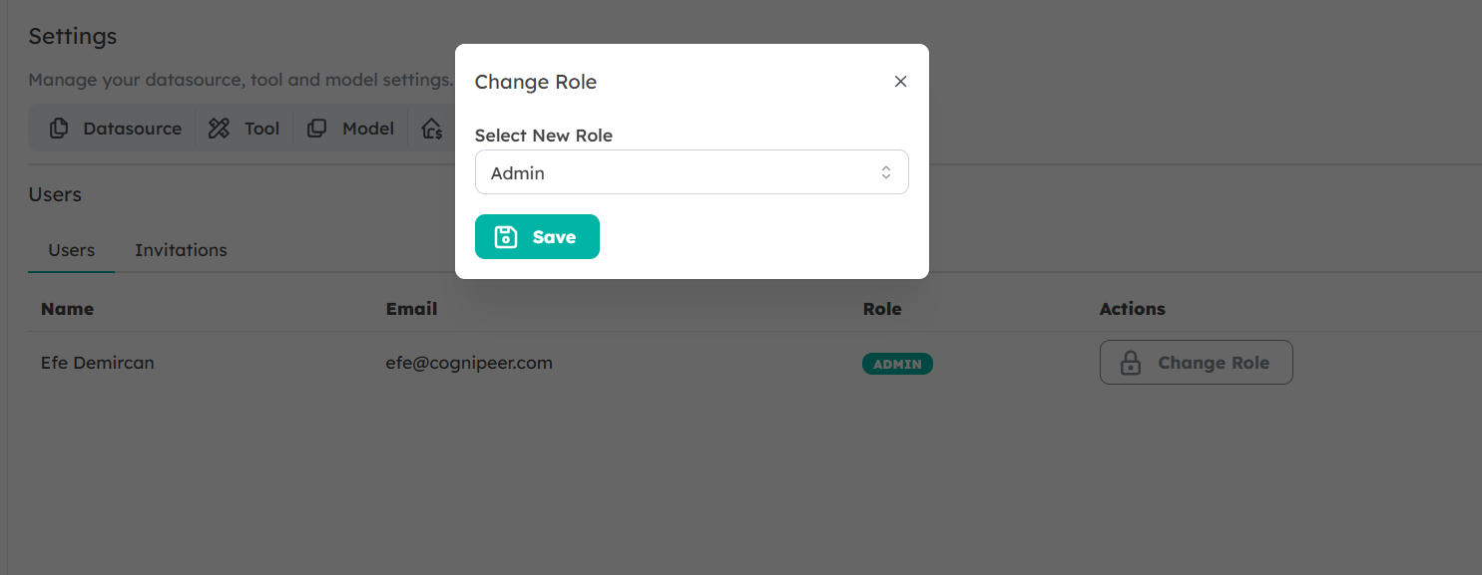This screenshot has width=1482, height=575.
Task: Select the Users tab
Action: (72, 250)
